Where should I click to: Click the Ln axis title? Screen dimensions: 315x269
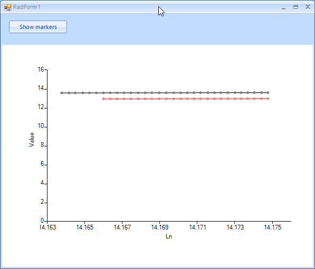pos(169,236)
